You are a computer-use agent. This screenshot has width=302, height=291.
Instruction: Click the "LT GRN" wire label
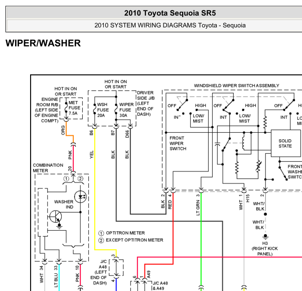tap(198, 208)
